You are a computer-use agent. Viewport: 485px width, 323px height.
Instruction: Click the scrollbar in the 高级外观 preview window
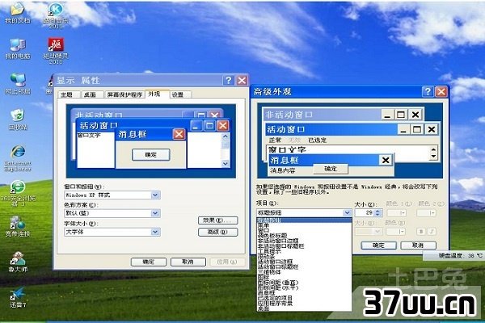click(x=433, y=153)
